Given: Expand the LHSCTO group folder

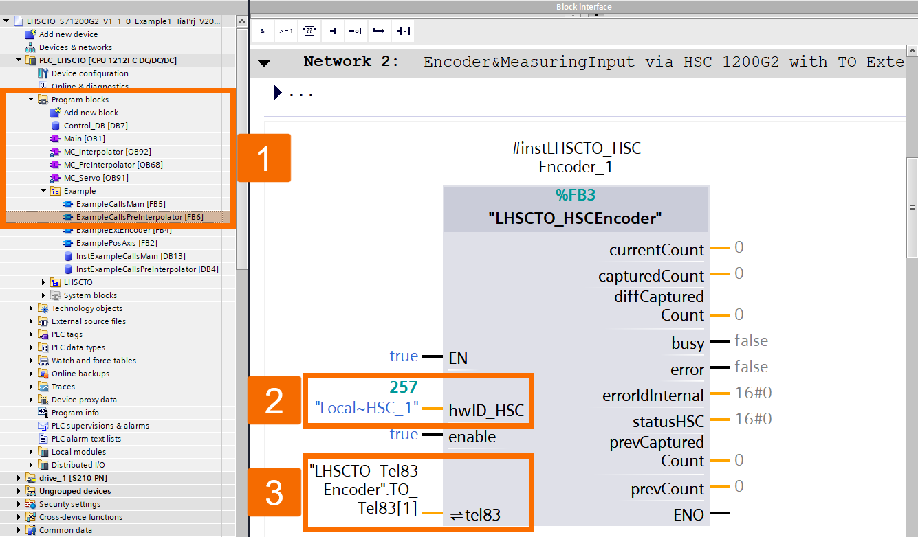Looking at the screenshot, I should [43, 282].
